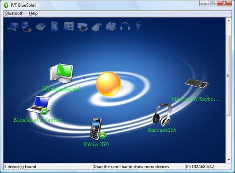Select the earpiece Headset service icon

[x=139, y=26]
